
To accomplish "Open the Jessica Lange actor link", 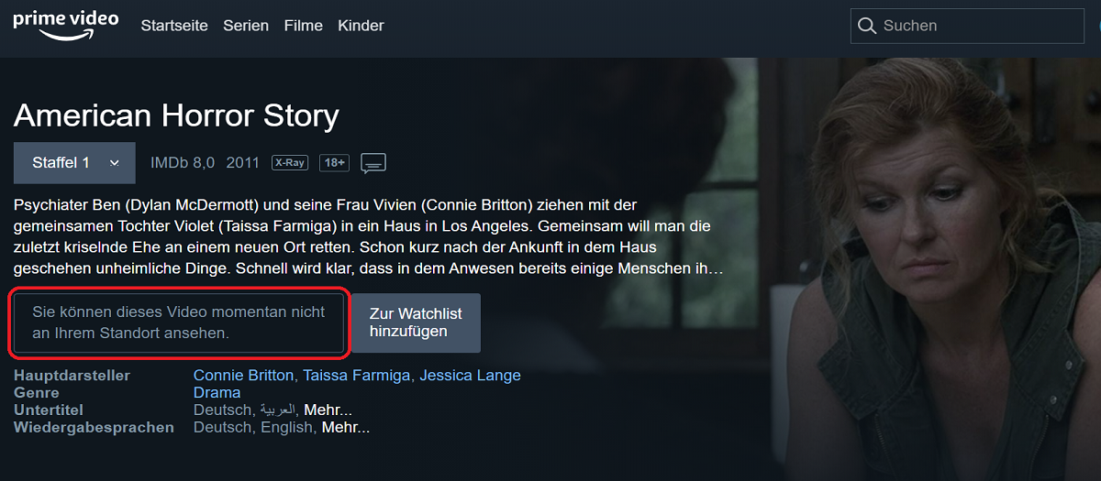I will 470,376.
